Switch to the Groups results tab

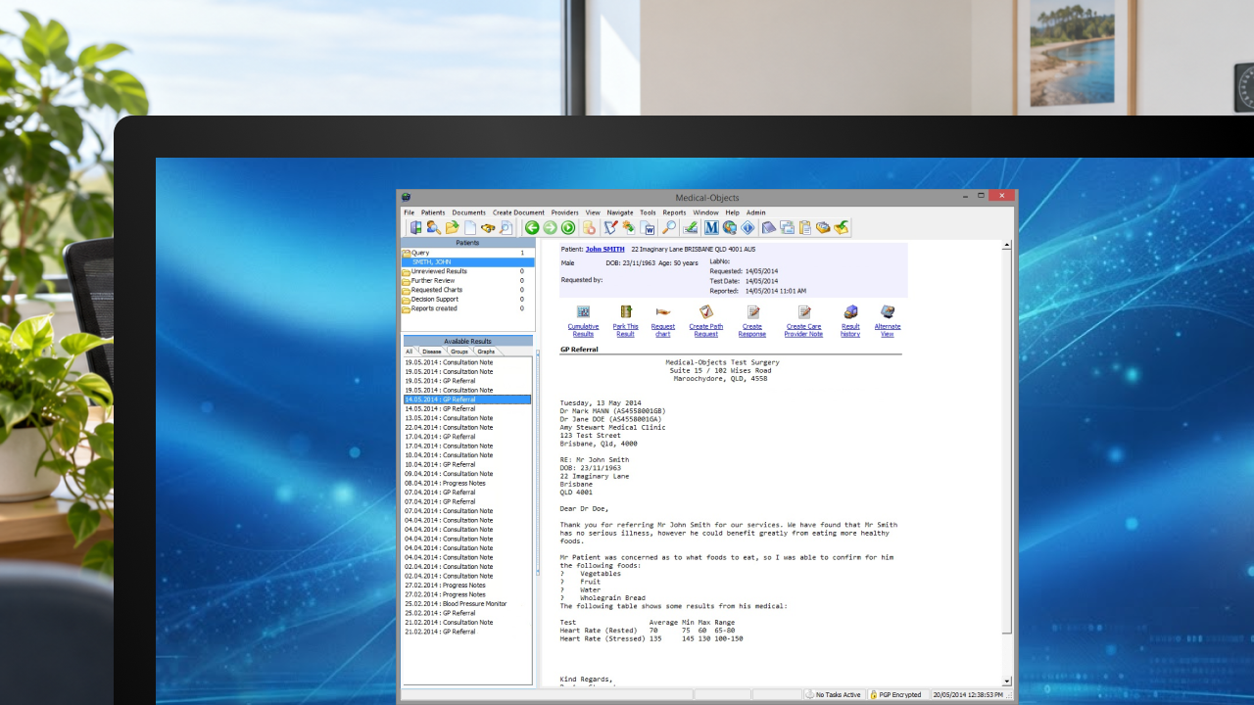459,351
